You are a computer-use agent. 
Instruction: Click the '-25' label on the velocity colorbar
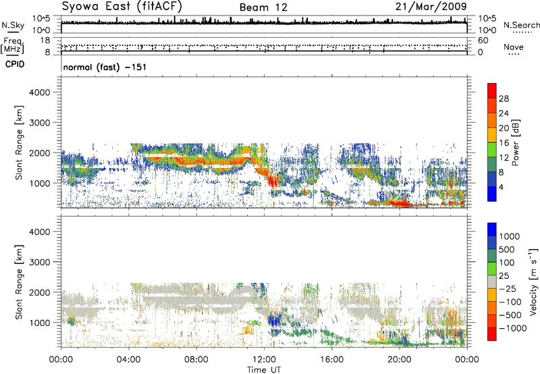click(x=508, y=289)
